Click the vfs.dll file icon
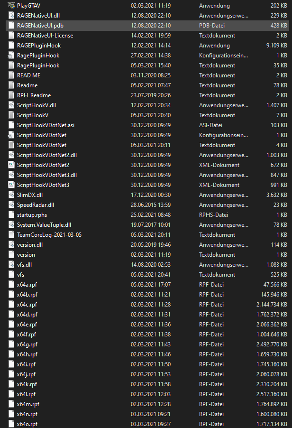Screen dimensions: 292x428 point(11,264)
